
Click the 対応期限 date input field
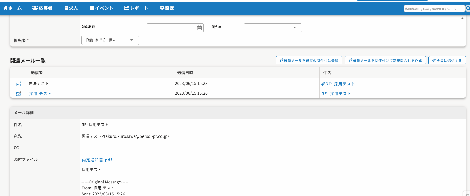(171, 28)
